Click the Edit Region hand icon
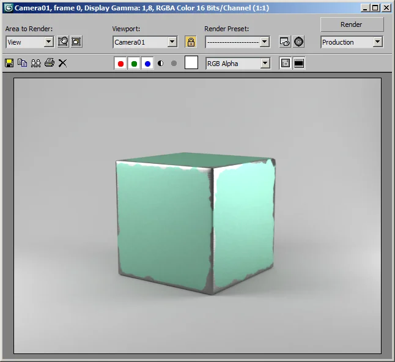This screenshot has height=362, width=395. tap(63, 42)
